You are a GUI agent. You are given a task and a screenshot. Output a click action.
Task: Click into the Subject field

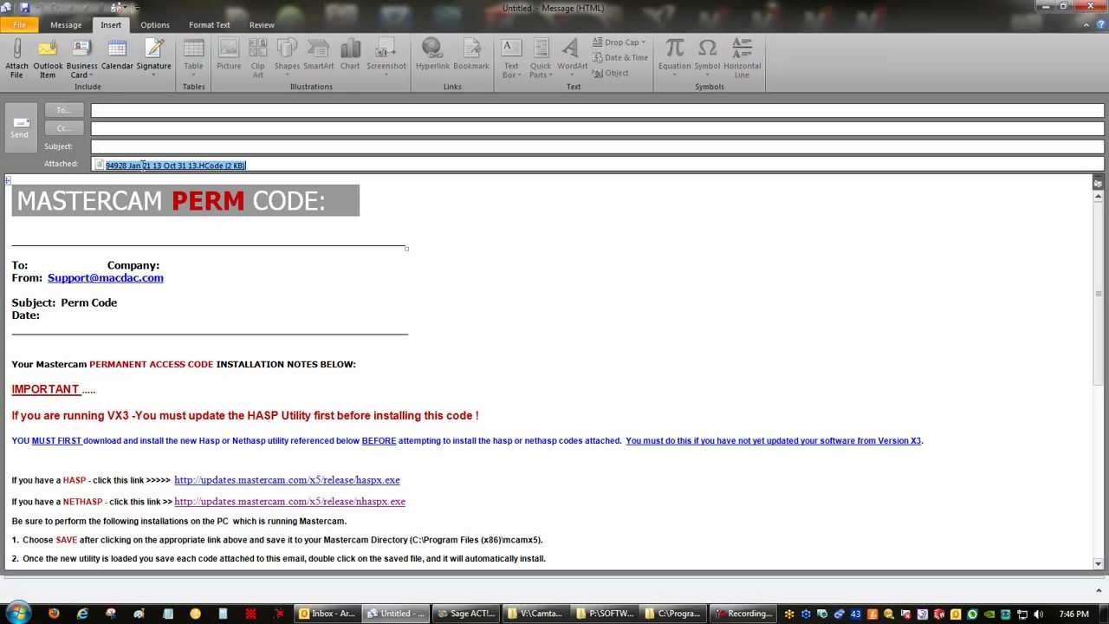[x=598, y=146]
